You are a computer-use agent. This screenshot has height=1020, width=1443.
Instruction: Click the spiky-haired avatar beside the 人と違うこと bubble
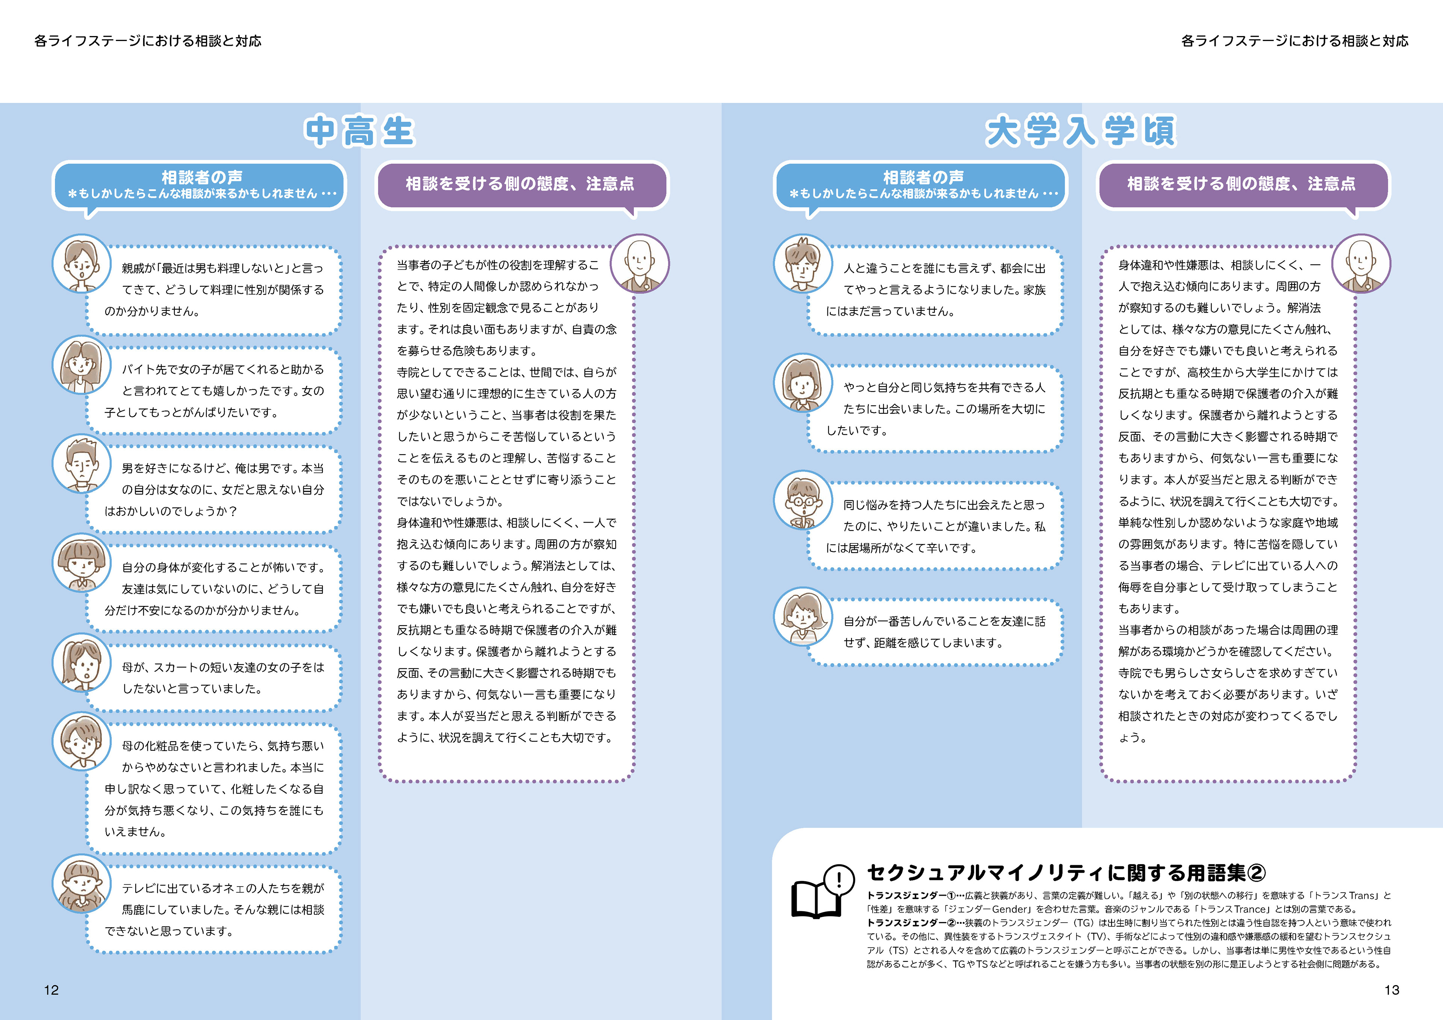pos(803,263)
